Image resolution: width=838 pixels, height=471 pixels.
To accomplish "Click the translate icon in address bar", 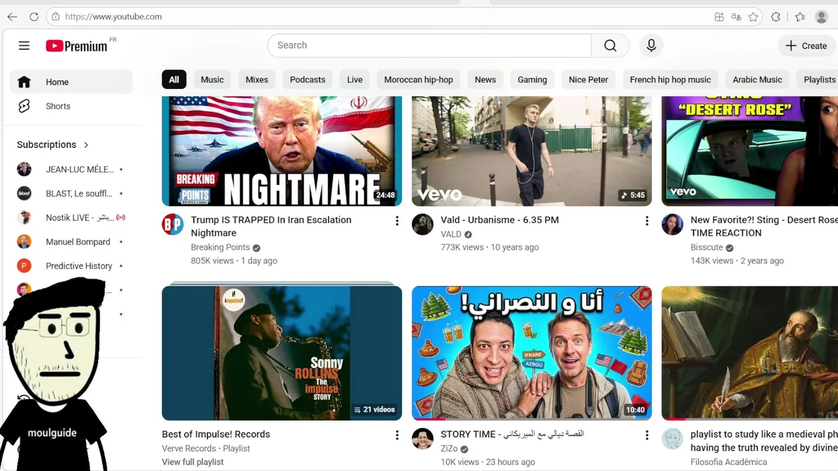I will (737, 16).
